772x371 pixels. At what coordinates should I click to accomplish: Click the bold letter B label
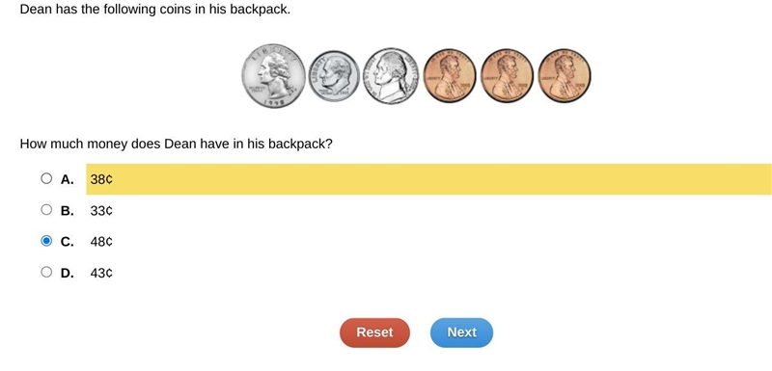coord(67,211)
